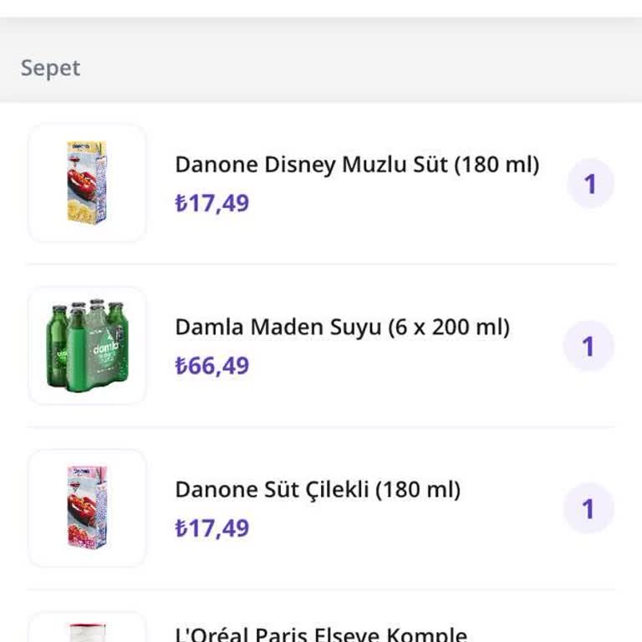The image size is (642, 642).
Task: Change quantity of Damla Maden Suyu
Action: pyautogui.click(x=588, y=346)
